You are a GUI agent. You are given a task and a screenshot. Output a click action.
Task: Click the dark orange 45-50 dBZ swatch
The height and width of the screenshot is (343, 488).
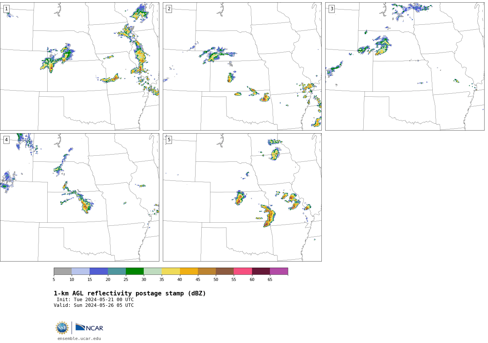point(207,271)
